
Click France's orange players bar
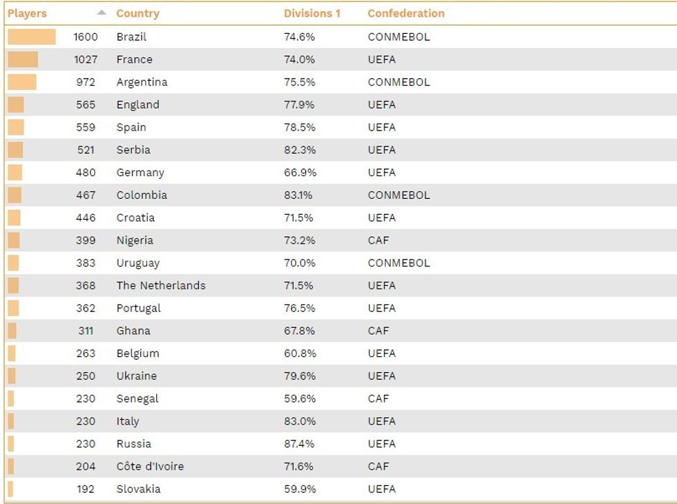pos(23,59)
